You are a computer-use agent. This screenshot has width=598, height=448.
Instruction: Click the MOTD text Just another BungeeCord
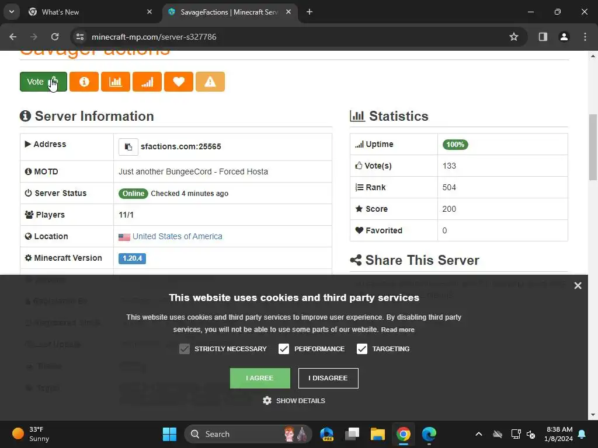click(x=193, y=172)
